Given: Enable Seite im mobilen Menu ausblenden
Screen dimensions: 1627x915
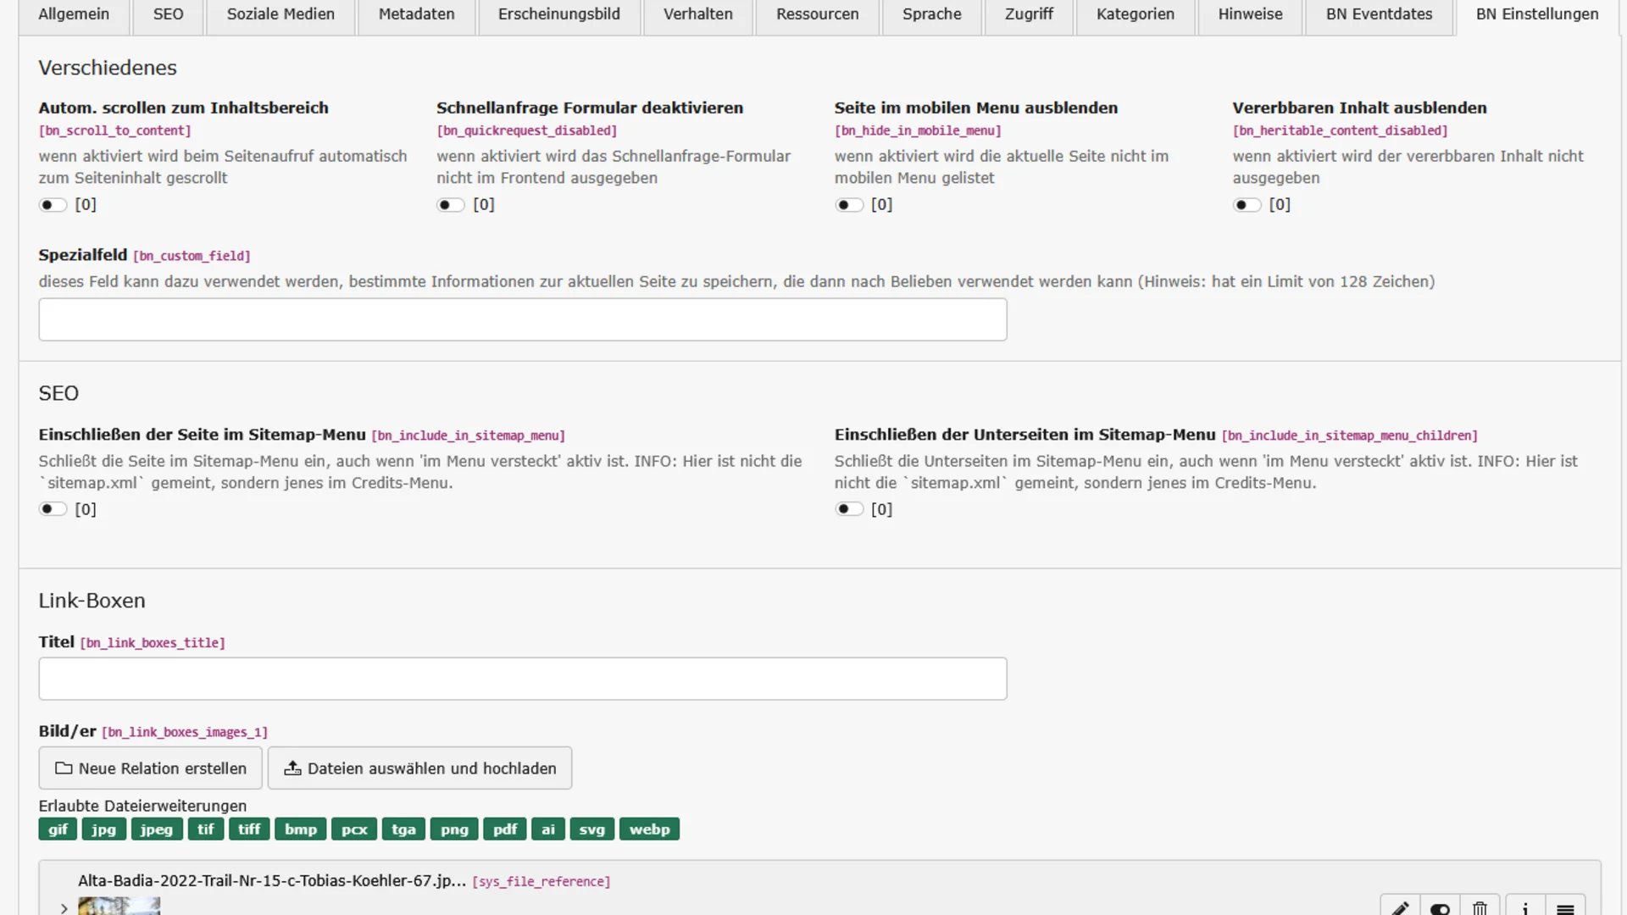Looking at the screenshot, I should coord(849,205).
